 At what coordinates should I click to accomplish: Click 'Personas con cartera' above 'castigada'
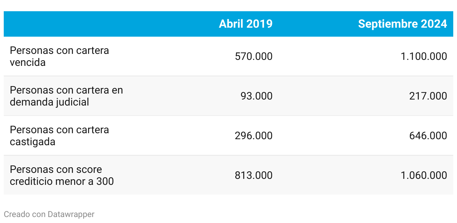(59, 130)
